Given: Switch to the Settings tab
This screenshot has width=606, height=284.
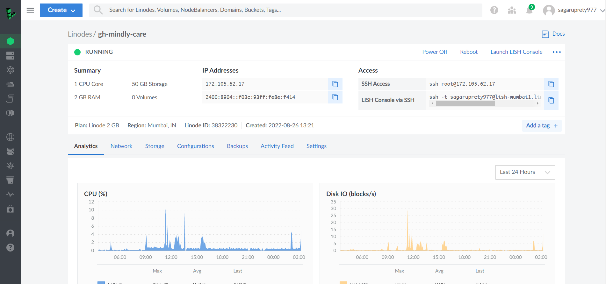Looking at the screenshot, I should pyautogui.click(x=316, y=146).
